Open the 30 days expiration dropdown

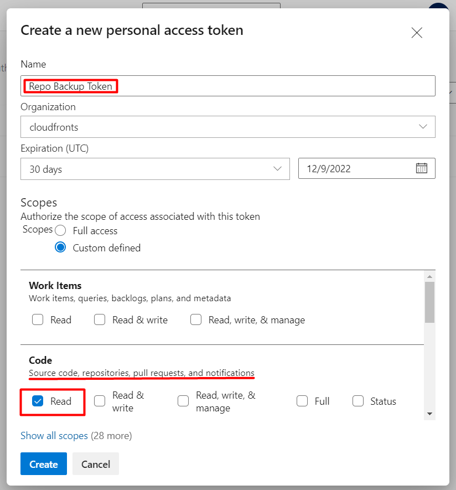coord(155,169)
